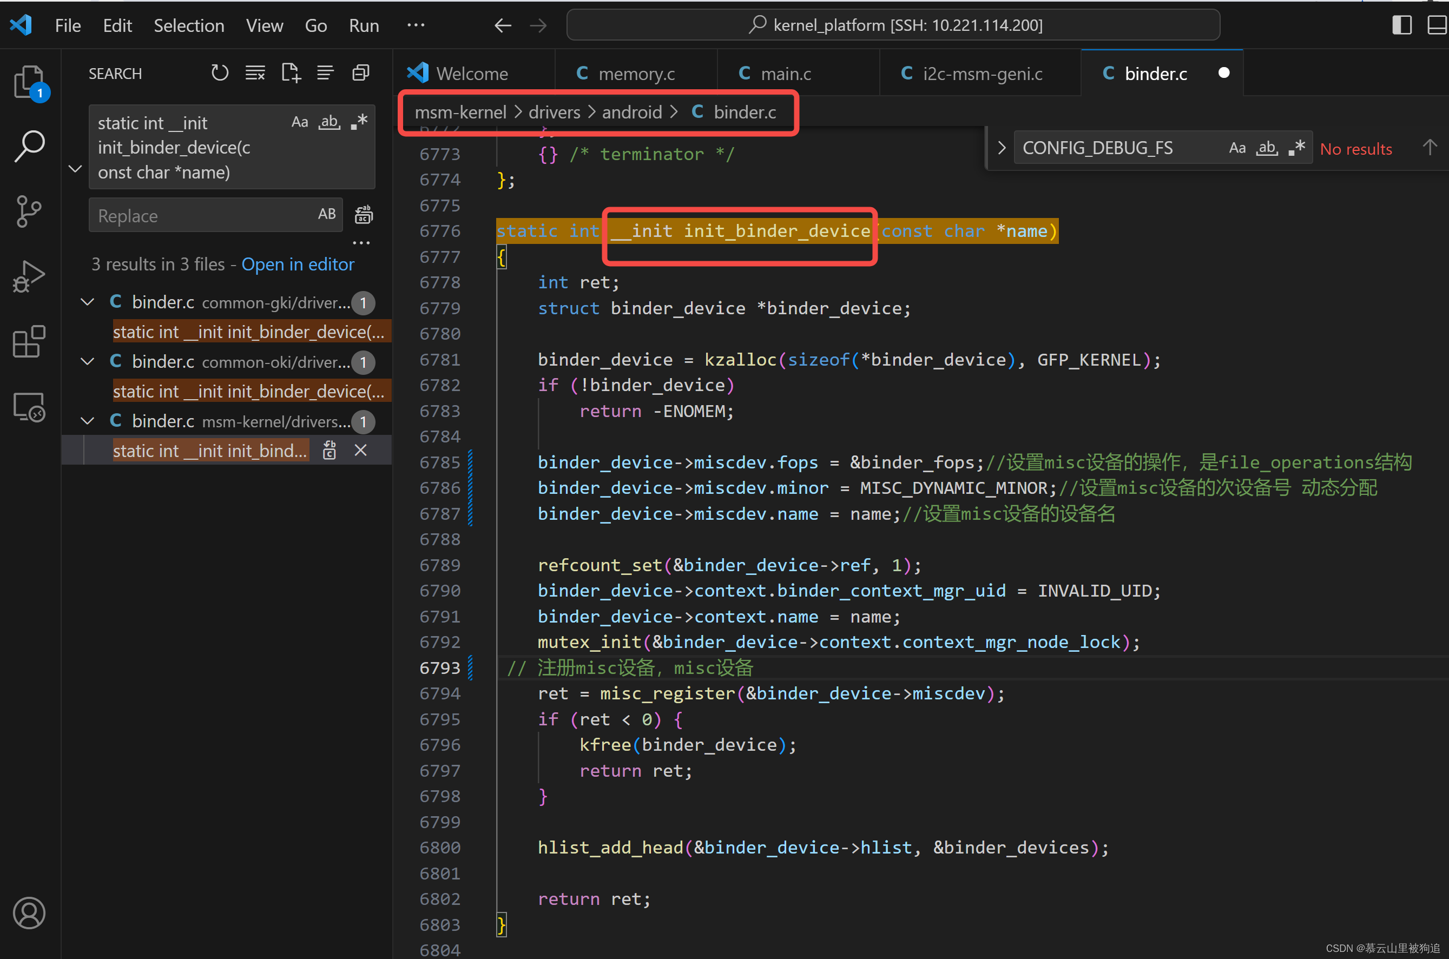Click Collapse All in search panel
Viewport: 1449px width, 959px height.
[x=361, y=74]
